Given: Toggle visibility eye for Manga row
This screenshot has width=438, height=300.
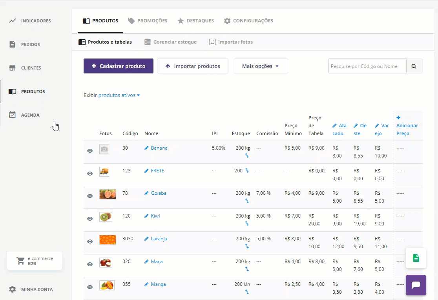Looking at the screenshot, I should [90, 287].
